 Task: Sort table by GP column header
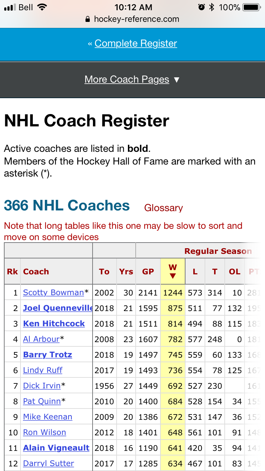(148, 272)
